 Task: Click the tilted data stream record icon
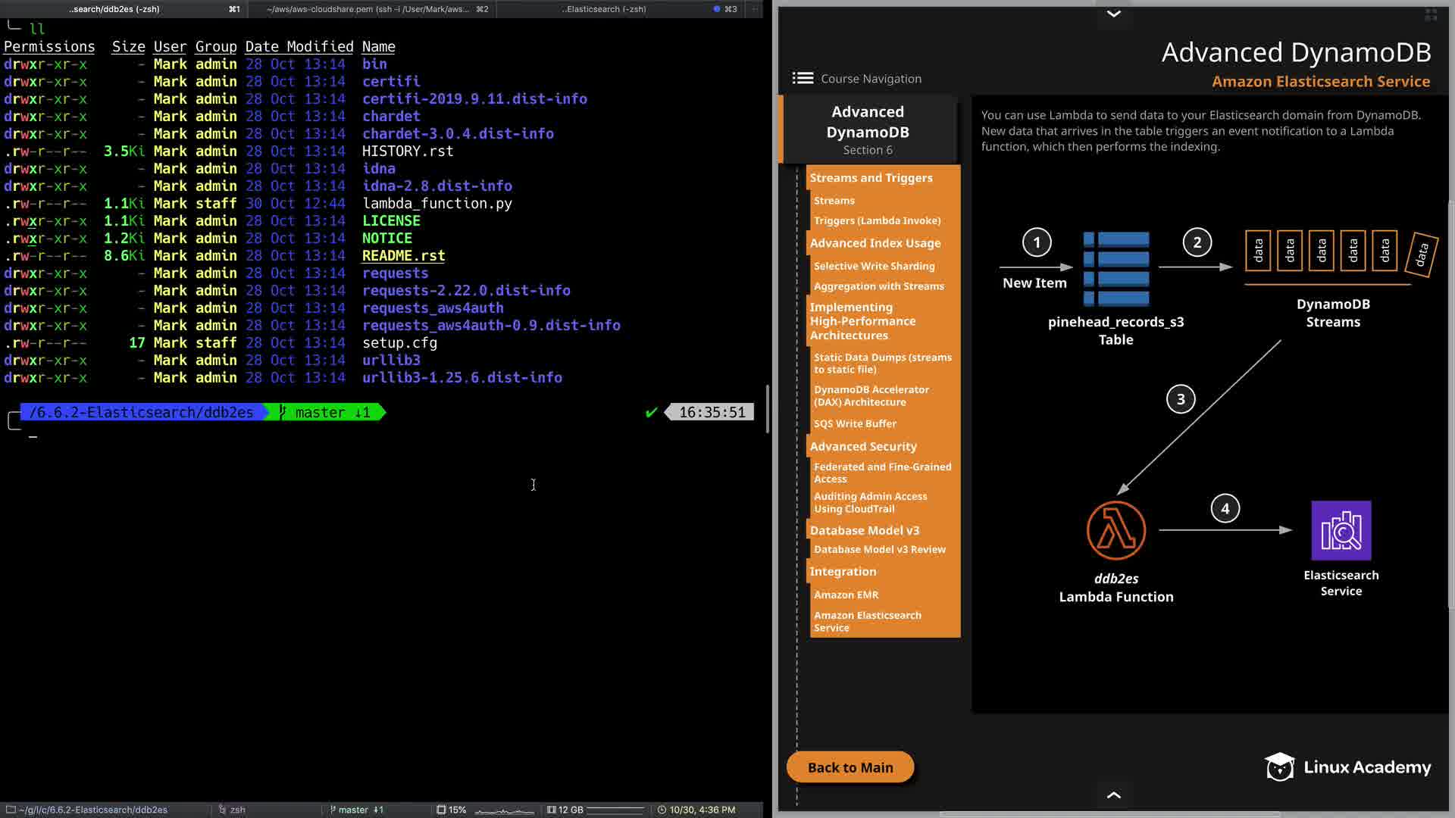click(1422, 254)
